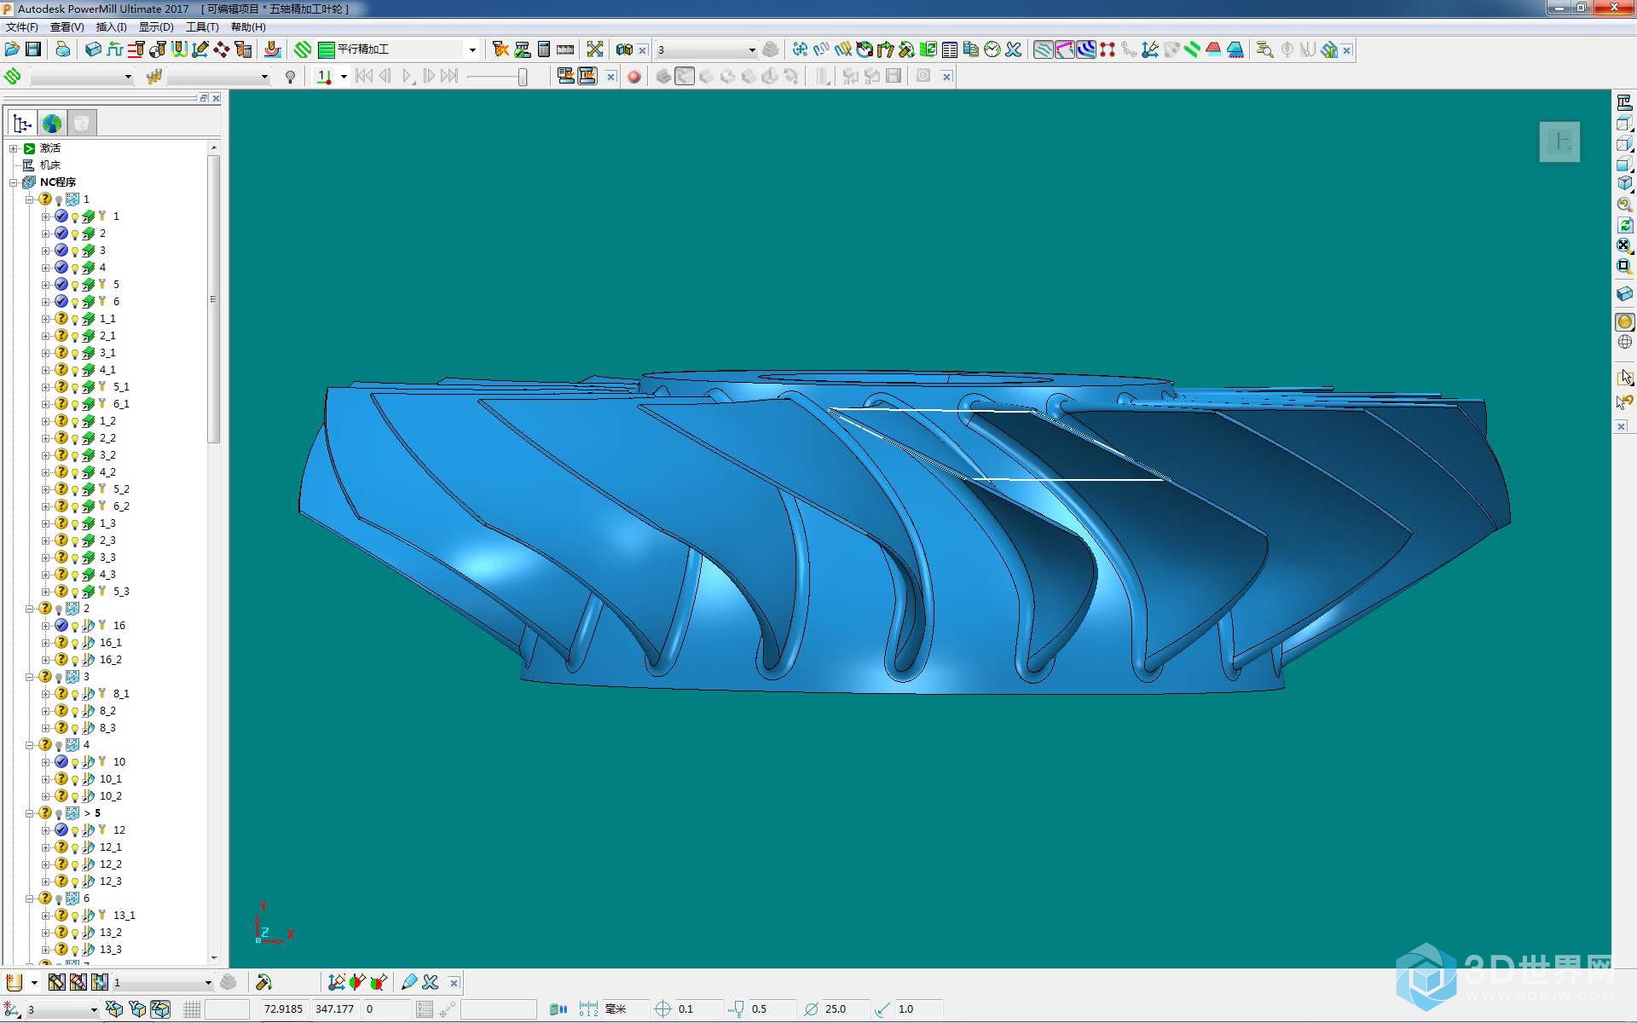Screen dimensions: 1637x1023
Task: Switch to the globe browser tab in explorer
Action: pos(52,124)
